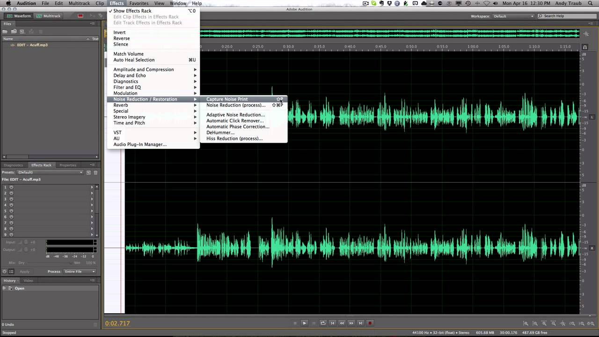The height and width of the screenshot is (337, 599).
Task: Toggle effects rack list view icon
Action: tap(11, 271)
